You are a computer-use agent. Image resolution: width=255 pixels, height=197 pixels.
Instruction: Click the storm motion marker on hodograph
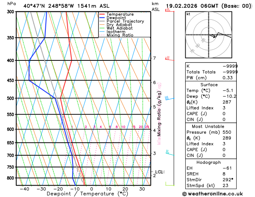coord(214,37)
